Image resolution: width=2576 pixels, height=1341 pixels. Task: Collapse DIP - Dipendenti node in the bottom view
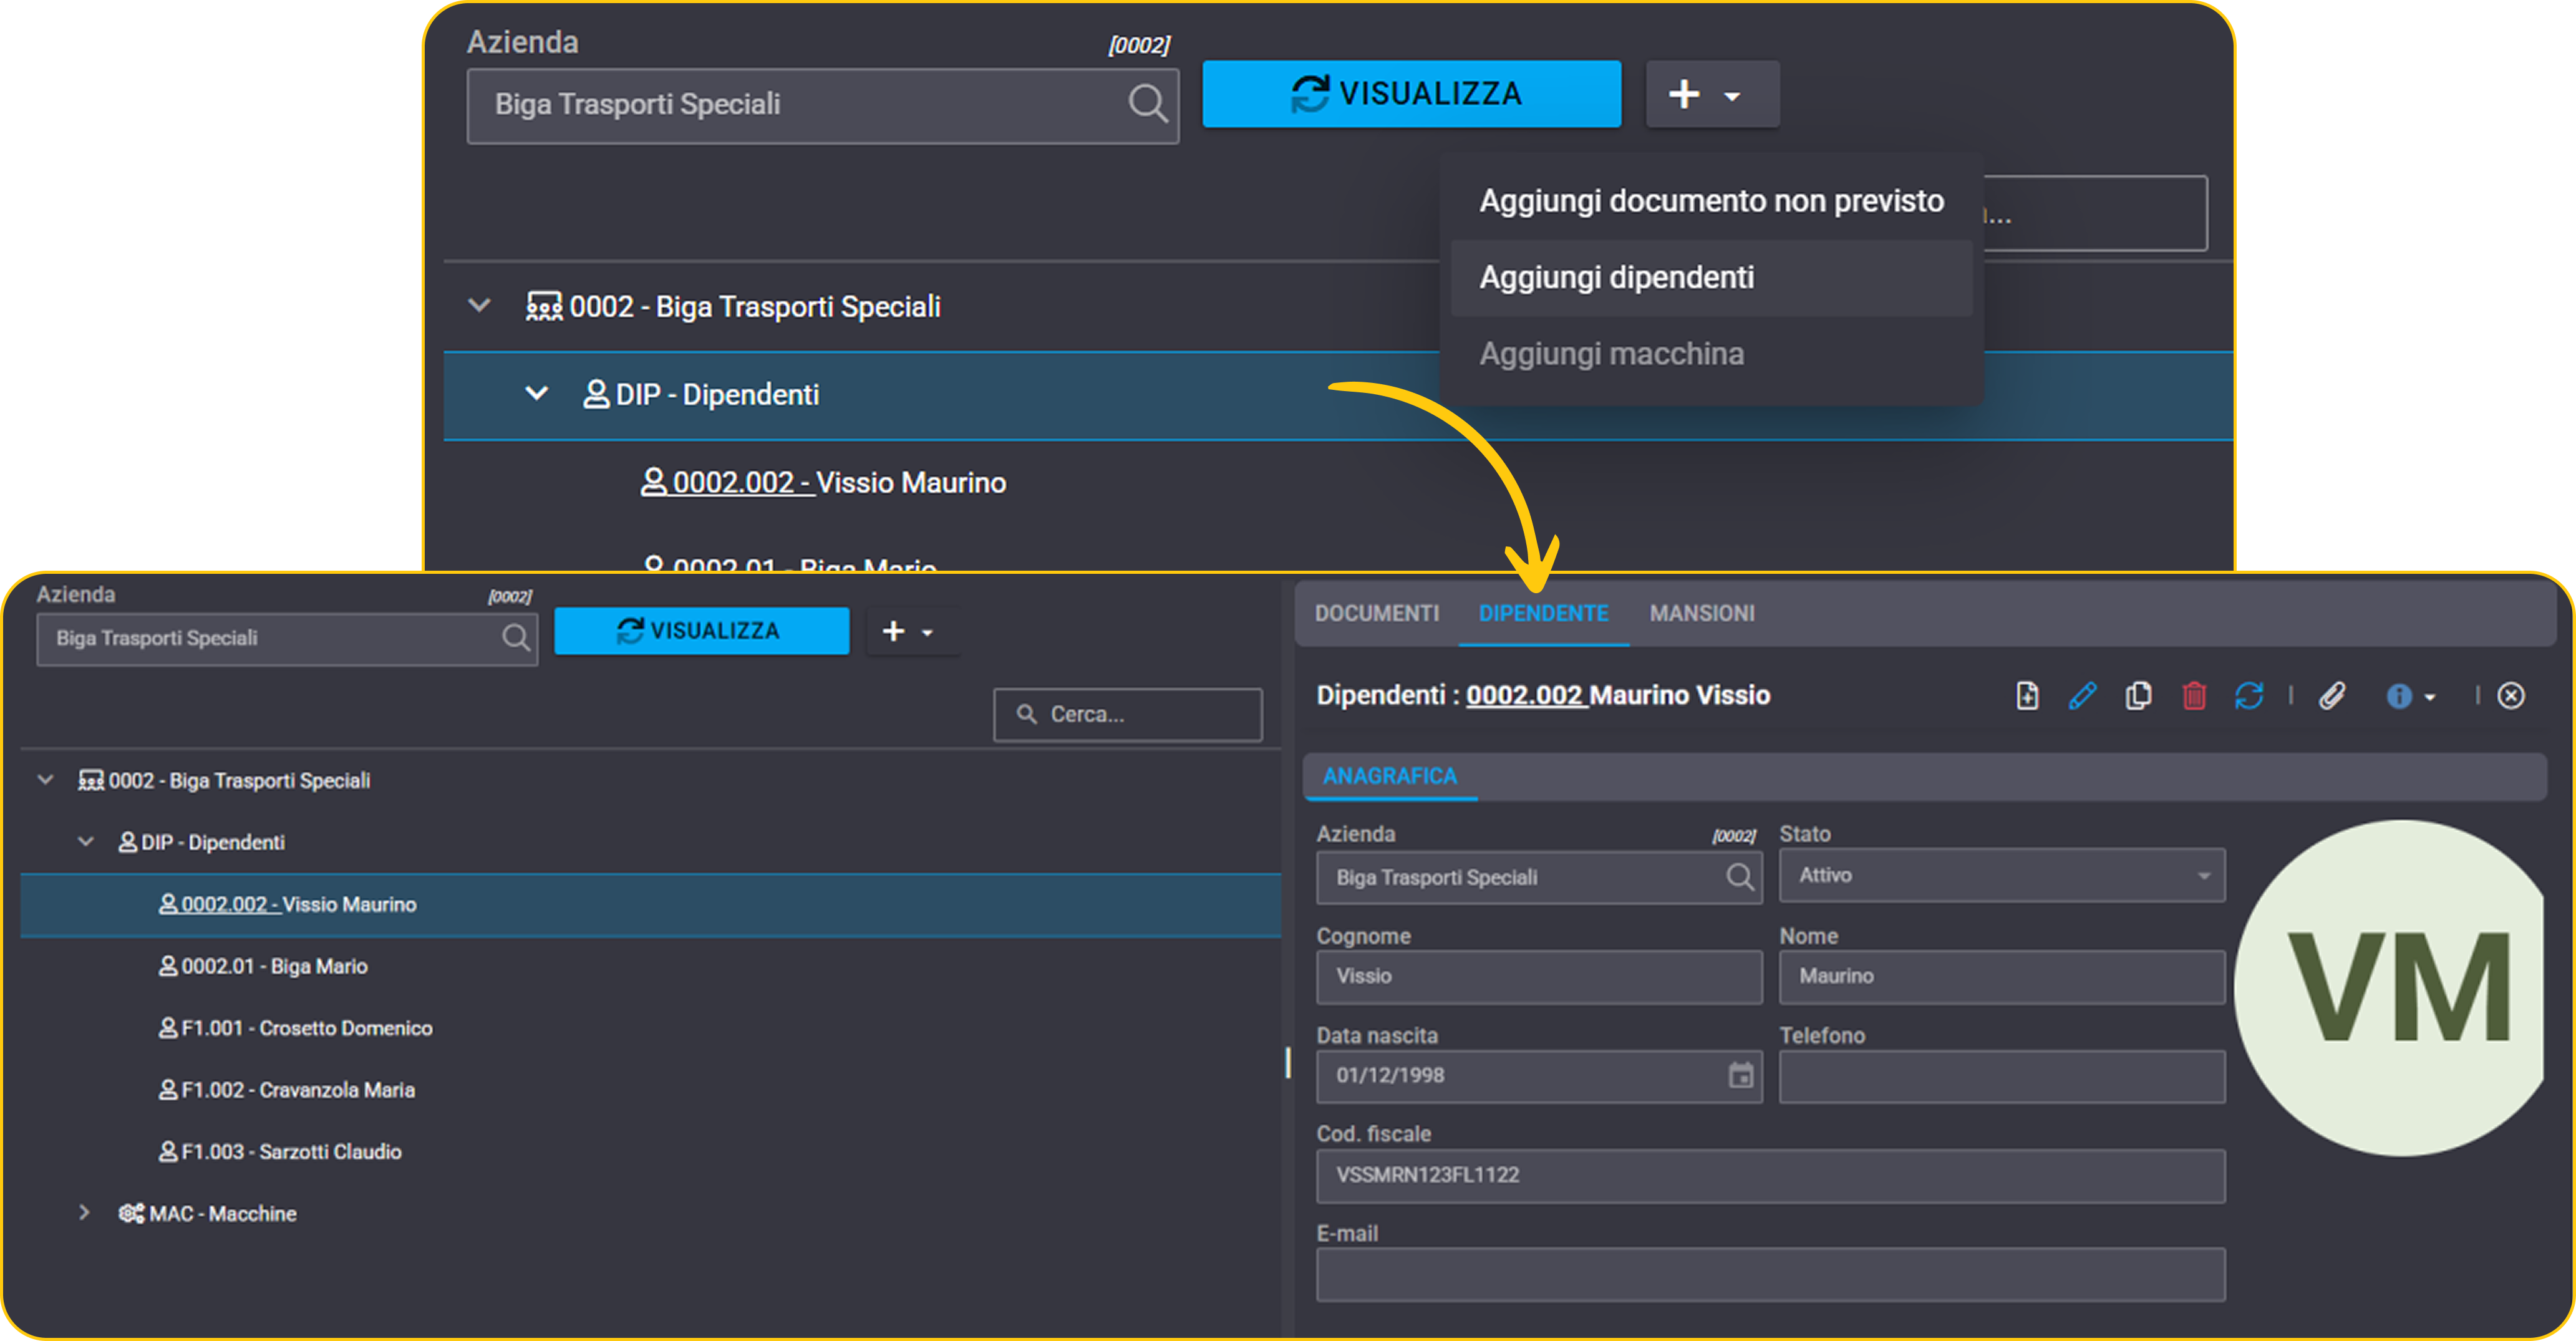(86, 842)
